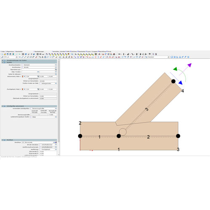The height and width of the screenshot is (210, 210).
Task: Click the blue arrow handle near corner 4
Action: tap(181, 83)
